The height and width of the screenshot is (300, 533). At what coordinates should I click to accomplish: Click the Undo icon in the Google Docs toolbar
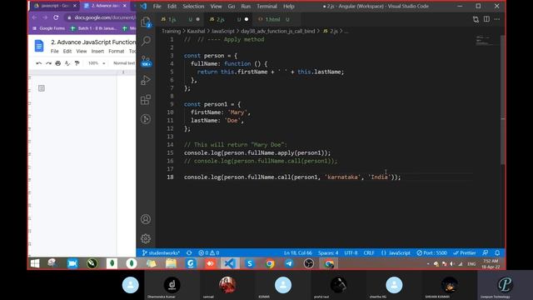(39, 63)
